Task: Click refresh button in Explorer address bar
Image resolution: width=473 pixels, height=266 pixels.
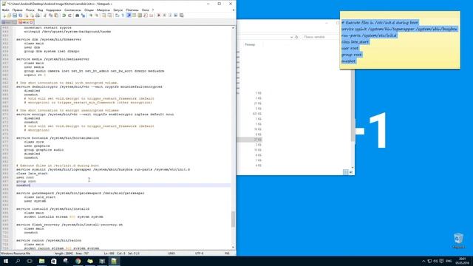Action: point(296,37)
